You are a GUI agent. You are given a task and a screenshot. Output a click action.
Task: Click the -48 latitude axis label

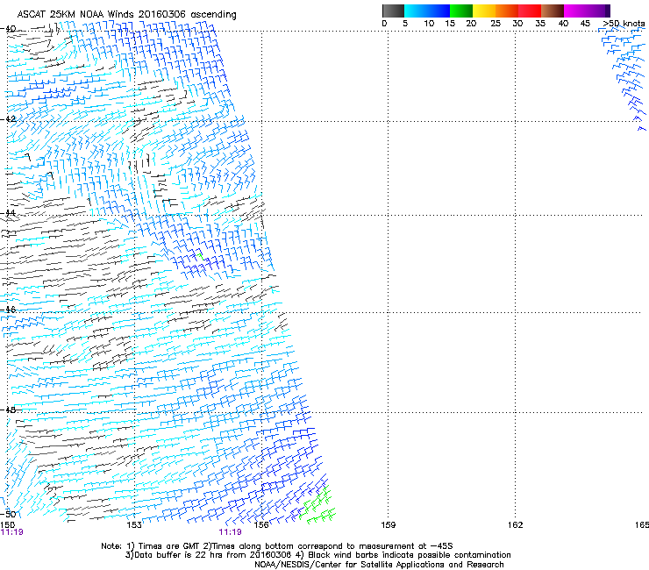(x=8, y=410)
